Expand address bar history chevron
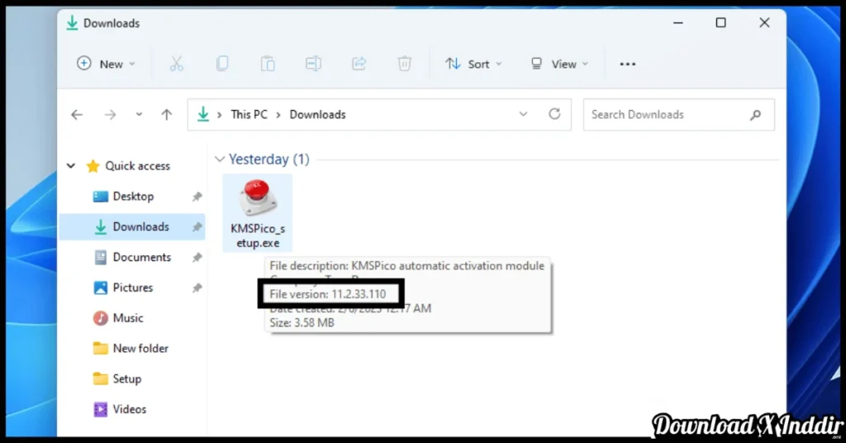Image resolution: width=846 pixels, height=443 pixels. (x=523, y=114)
